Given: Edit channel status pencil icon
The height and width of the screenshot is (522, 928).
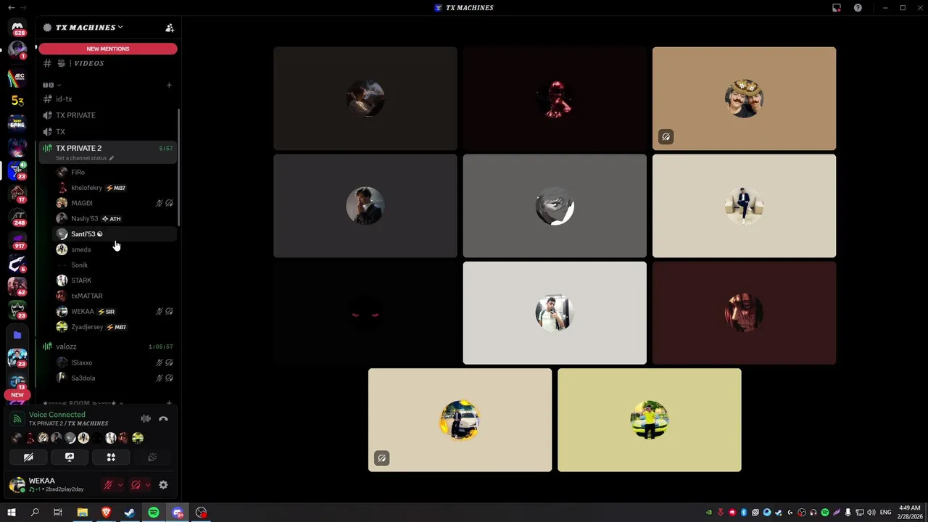Looking at the screenshot, I should tap(112, 158).
